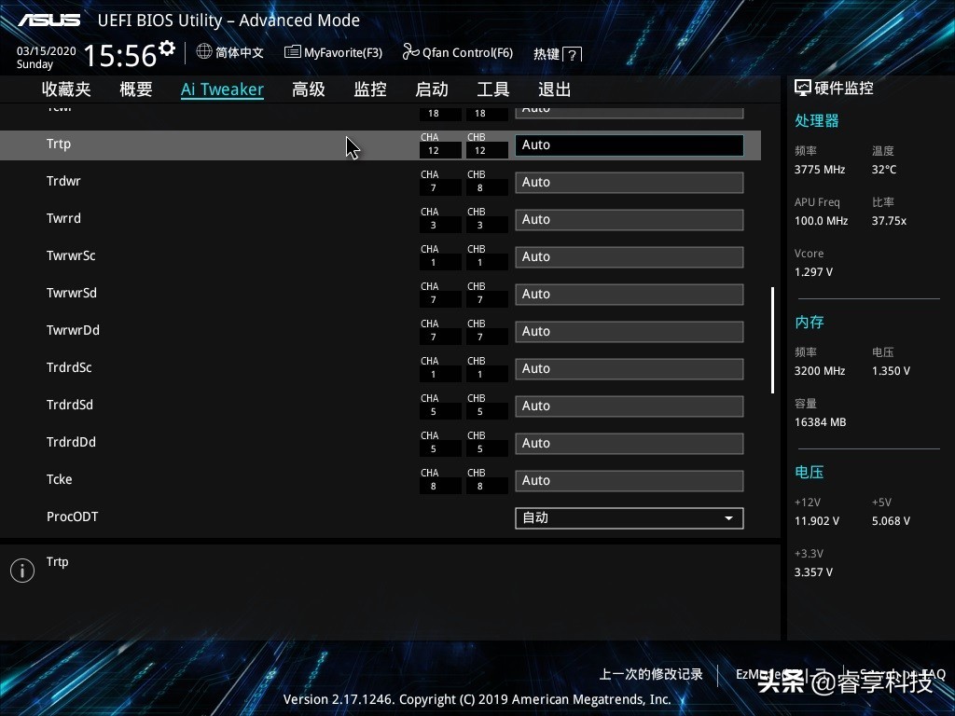Click the hardware monitor screen icon

click(802, 88)
